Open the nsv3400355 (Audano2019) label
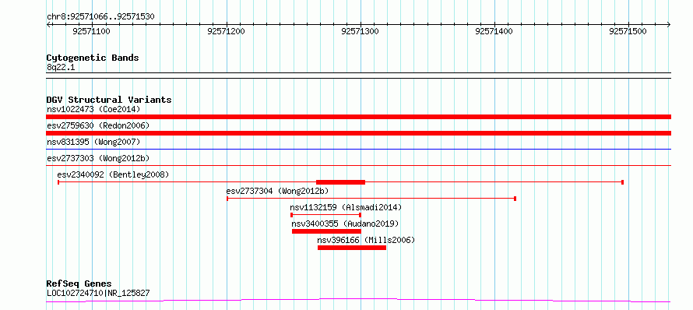 pyautogui.click(x=345, y=224)
